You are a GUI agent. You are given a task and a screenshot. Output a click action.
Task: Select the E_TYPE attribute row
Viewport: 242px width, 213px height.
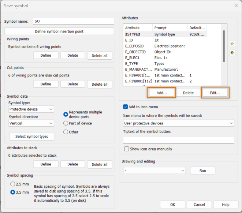[165, 64]
